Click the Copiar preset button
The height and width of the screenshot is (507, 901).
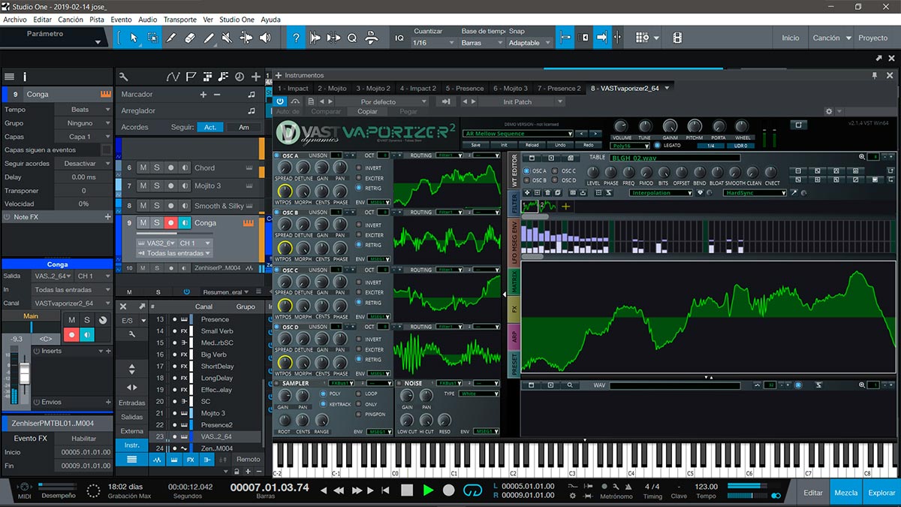point(367,112)
